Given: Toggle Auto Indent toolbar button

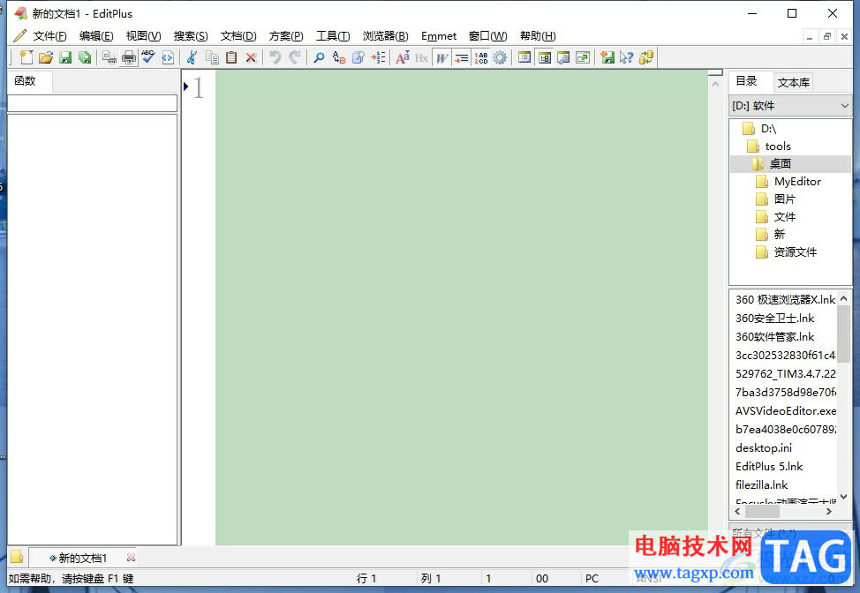Looking at the screenshot, I should 461,57.
